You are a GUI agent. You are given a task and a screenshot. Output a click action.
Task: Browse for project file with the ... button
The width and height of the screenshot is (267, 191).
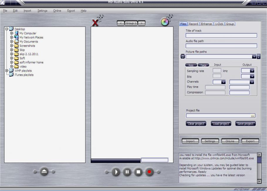253,116
